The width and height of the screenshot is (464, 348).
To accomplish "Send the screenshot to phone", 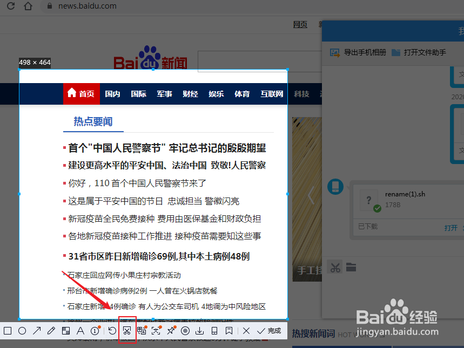I will click(214, 331).
